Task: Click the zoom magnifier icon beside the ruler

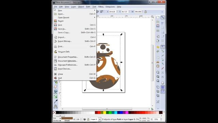Action: 153,17
